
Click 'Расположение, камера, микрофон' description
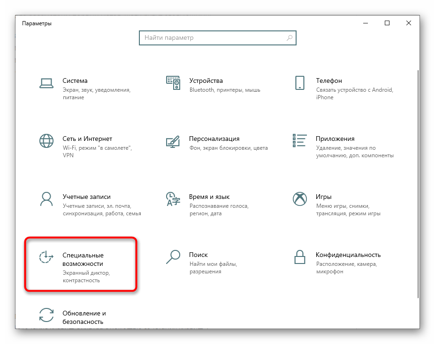click(346, 268)
